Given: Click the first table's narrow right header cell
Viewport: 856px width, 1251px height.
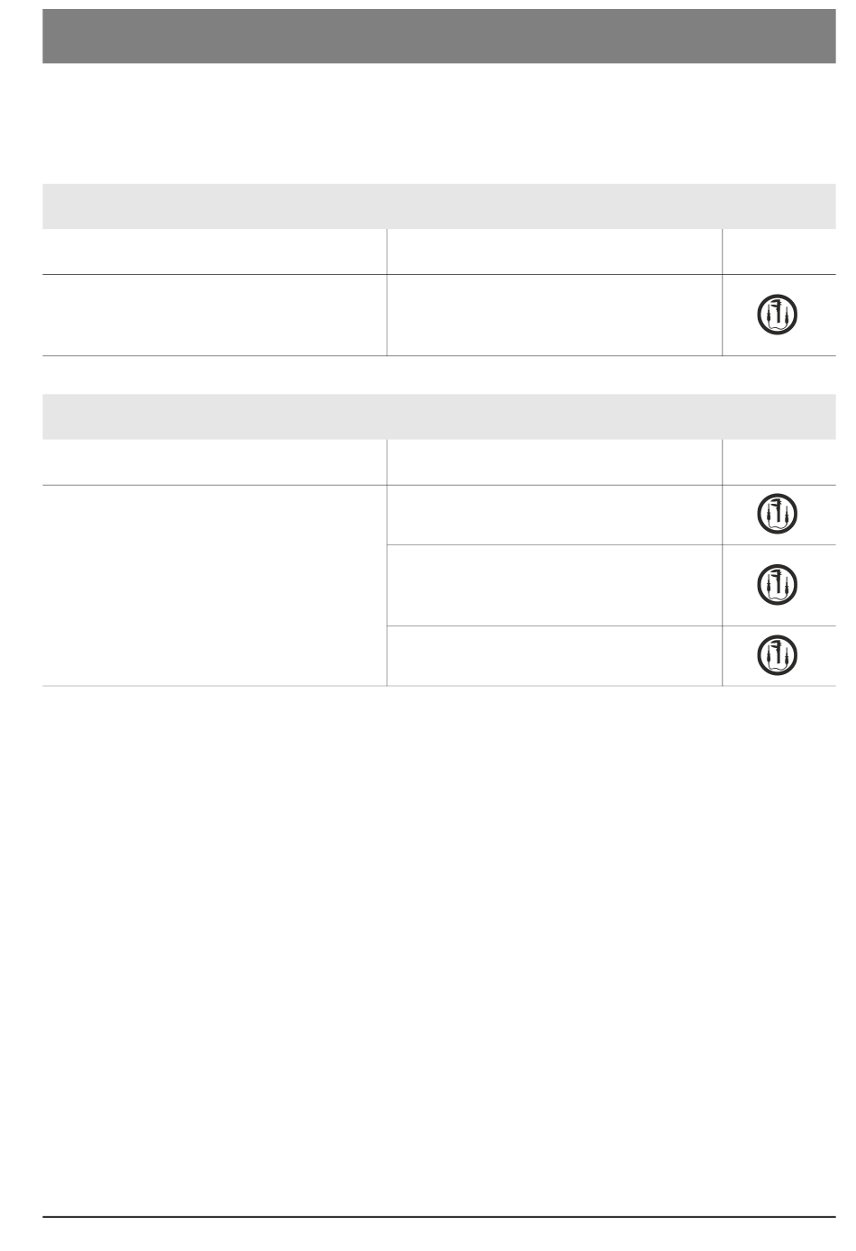Looking at the screenshot, I should tap(779, 251).
